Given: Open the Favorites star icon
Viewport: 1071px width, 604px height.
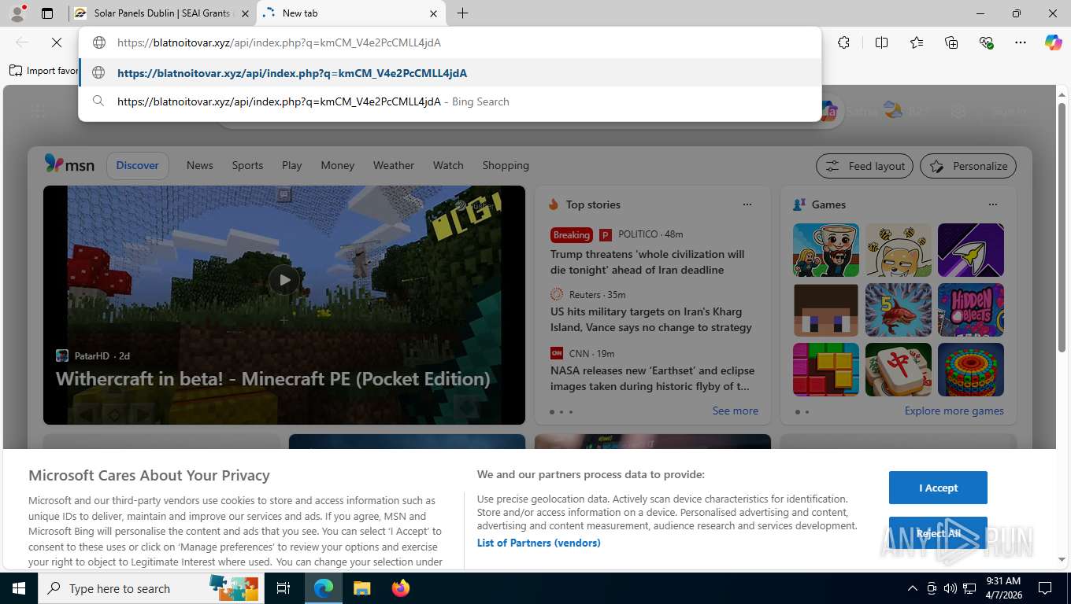Looking at the screenshot, I should point(916,42).
